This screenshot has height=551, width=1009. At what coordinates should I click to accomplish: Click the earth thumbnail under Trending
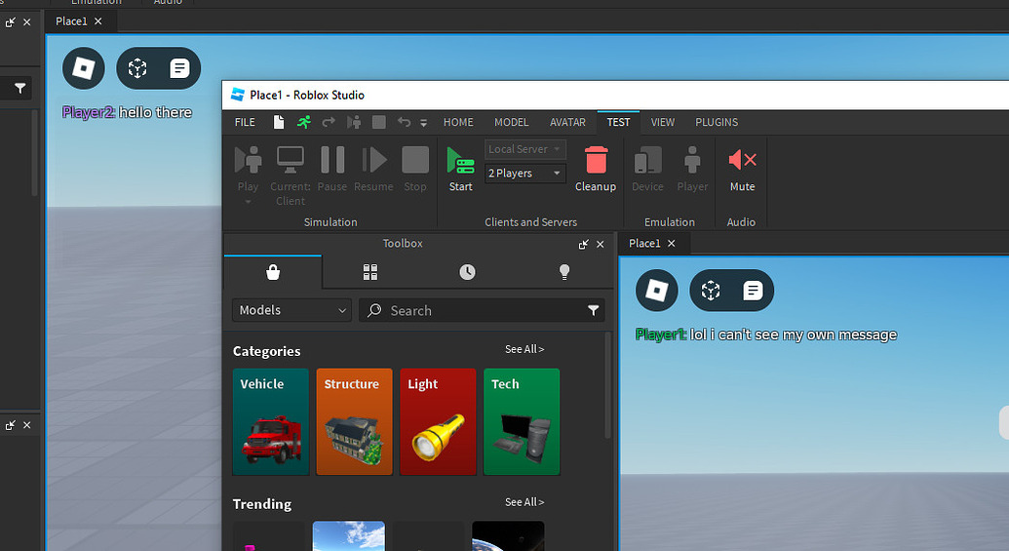[508, 536]
